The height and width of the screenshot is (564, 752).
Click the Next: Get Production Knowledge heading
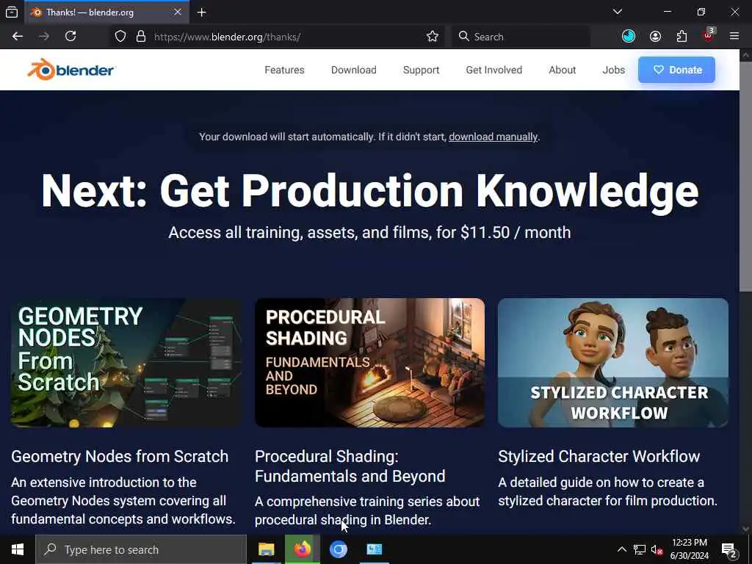pyautogui.click(x=370, y=190)
